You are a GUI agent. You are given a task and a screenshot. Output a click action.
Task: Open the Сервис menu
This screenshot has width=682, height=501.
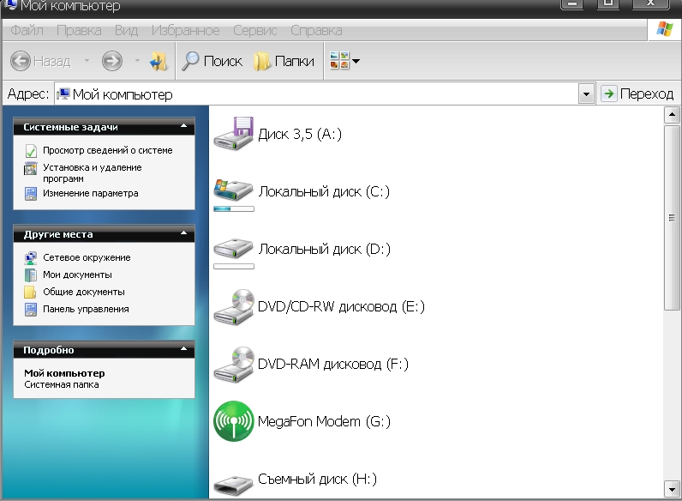(254, 31)
